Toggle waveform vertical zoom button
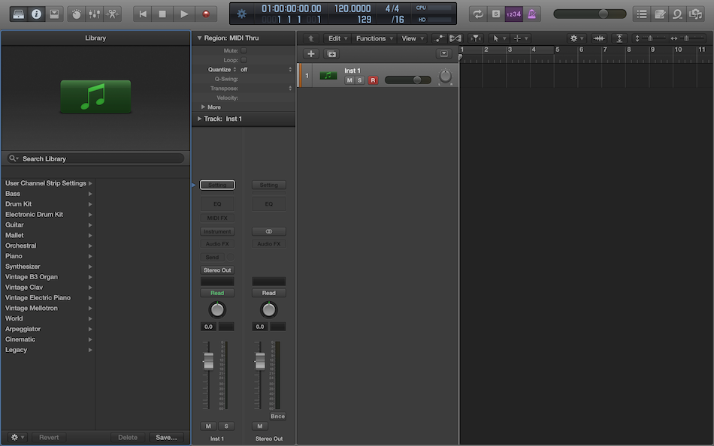The image size is (714, 446). 599,38
